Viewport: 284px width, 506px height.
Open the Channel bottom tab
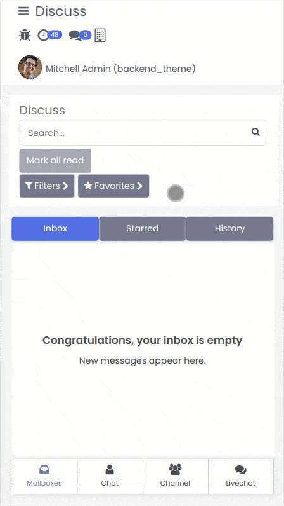point(175,476)
